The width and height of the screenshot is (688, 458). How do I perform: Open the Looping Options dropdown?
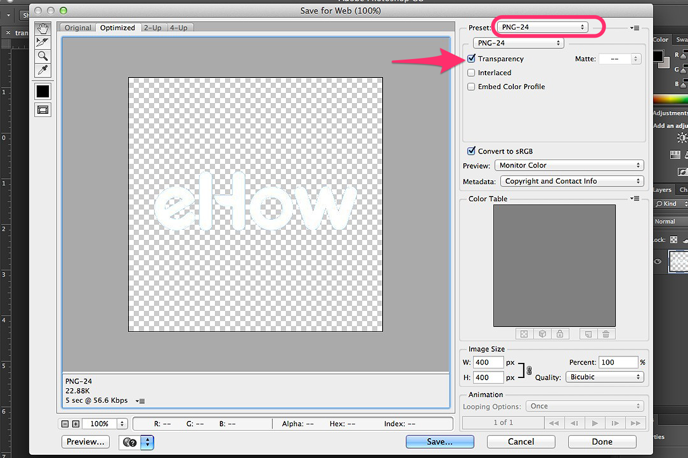pyautogui.click(x=585, y=406)
